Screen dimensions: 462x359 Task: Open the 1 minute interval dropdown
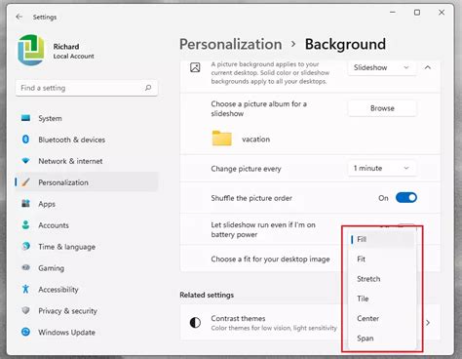point(382,168)
